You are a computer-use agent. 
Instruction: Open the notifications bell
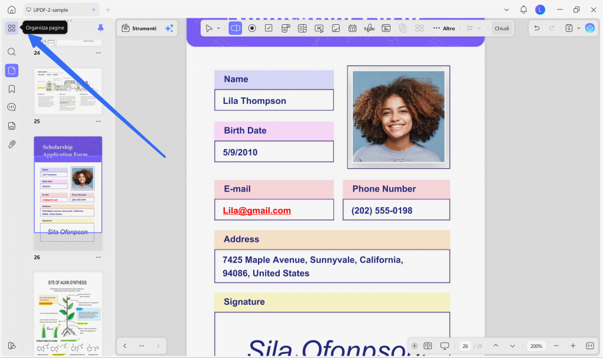tap(524, 9)
